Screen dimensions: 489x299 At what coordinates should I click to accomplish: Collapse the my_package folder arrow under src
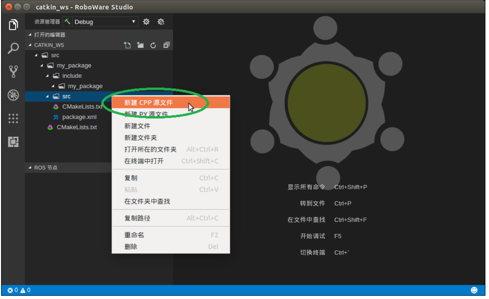point(42,66)
